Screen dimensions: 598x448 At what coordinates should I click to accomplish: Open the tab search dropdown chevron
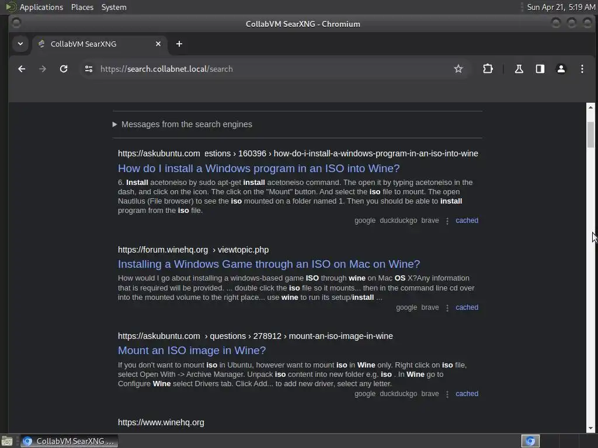[20, 44]
